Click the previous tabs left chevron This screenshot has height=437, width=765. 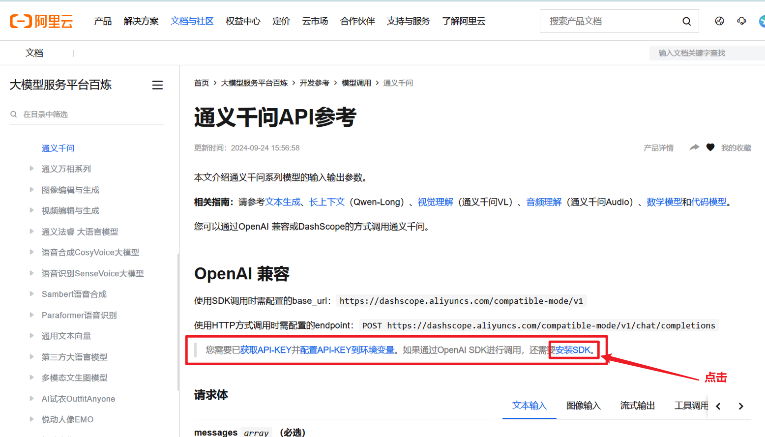point(718,406)
